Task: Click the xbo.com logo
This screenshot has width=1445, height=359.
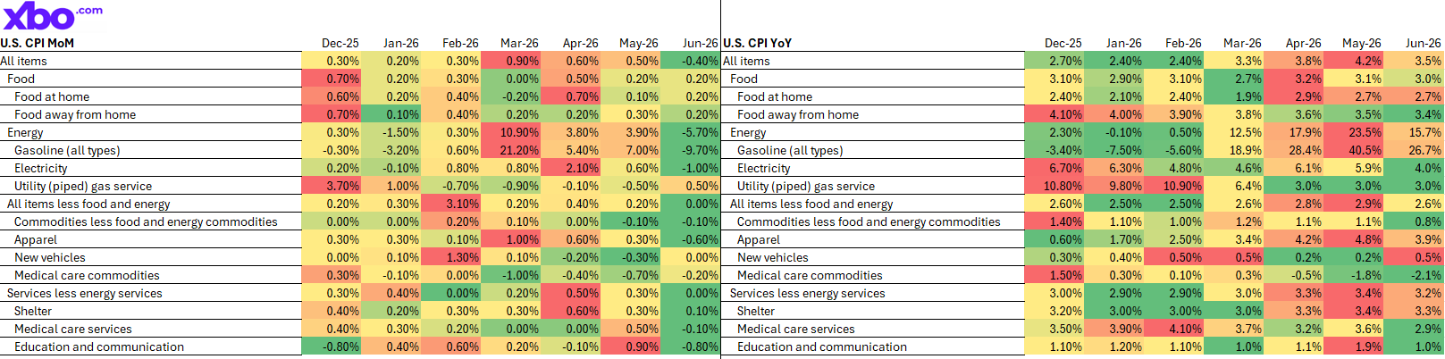Action: tap(53, 16)
